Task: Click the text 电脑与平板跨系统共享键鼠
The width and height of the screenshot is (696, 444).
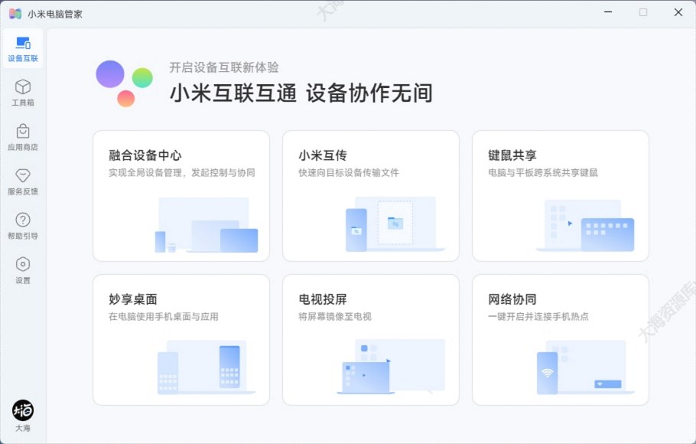Action: coord(543,172)
